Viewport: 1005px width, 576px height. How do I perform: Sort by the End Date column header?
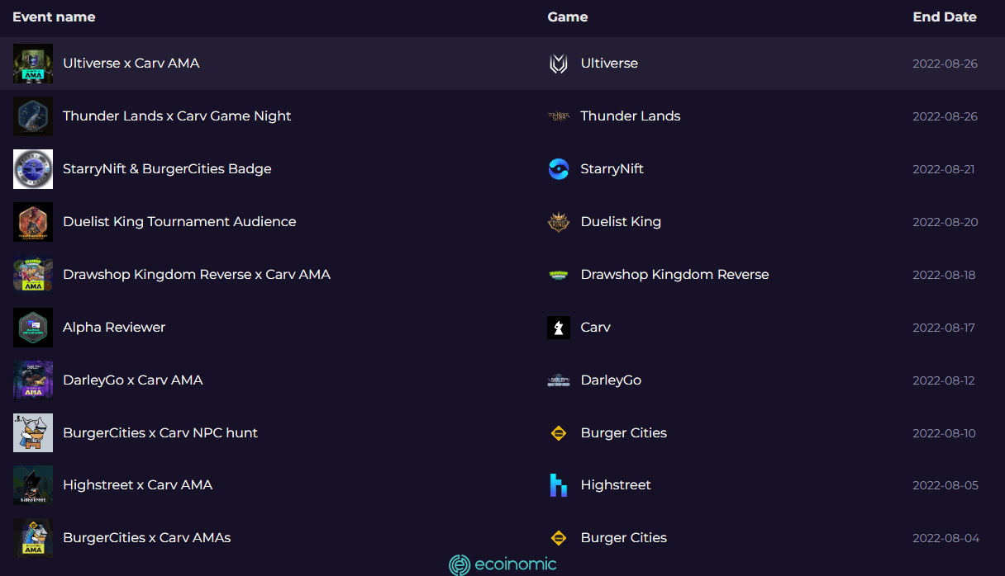click(945, 17)
